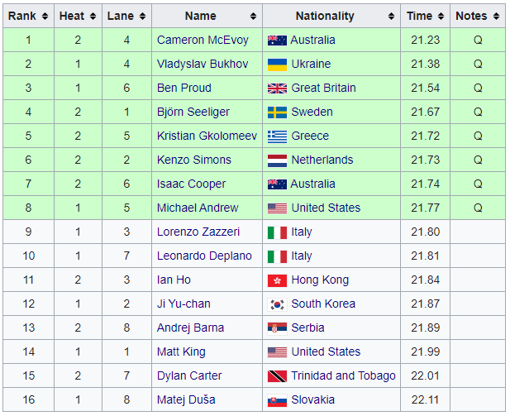Viewport: 510px width, 416px height.
Task: Click the Hong Kong flag icon
Action: (277, 280)
